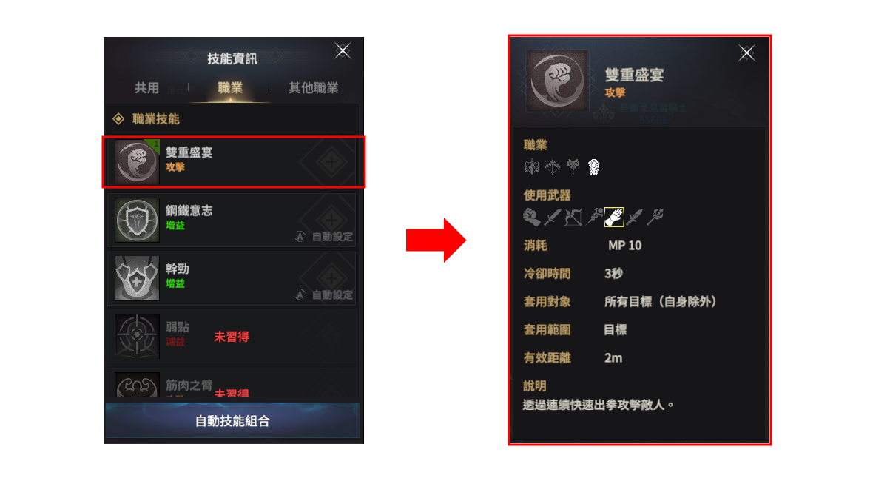
Task: Select the 雙重盛宴 fist skill icon in list
Action: [137, 162]
